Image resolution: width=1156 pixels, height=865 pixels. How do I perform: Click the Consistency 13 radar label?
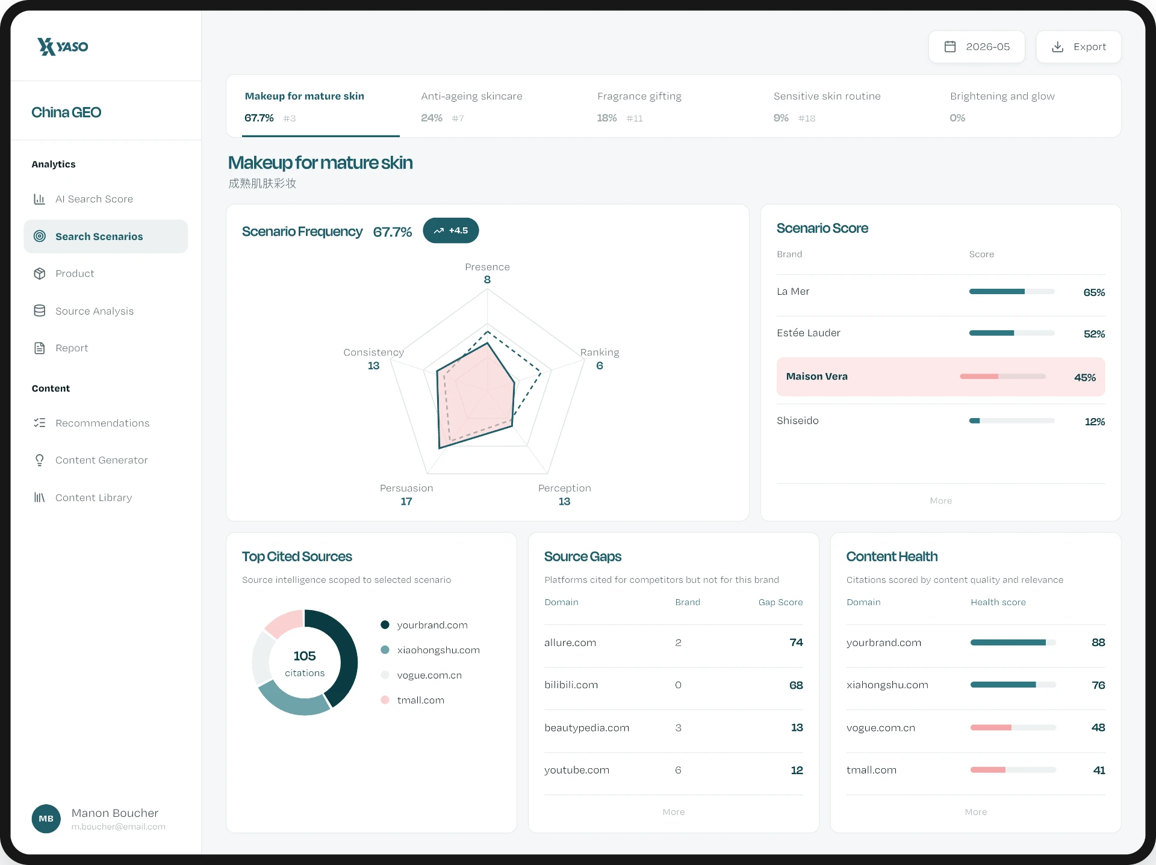[373, 359]
